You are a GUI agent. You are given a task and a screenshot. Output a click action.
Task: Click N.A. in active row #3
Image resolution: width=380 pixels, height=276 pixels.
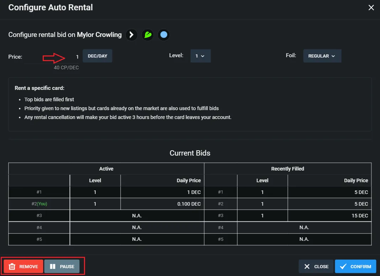[x=137, y=216]
